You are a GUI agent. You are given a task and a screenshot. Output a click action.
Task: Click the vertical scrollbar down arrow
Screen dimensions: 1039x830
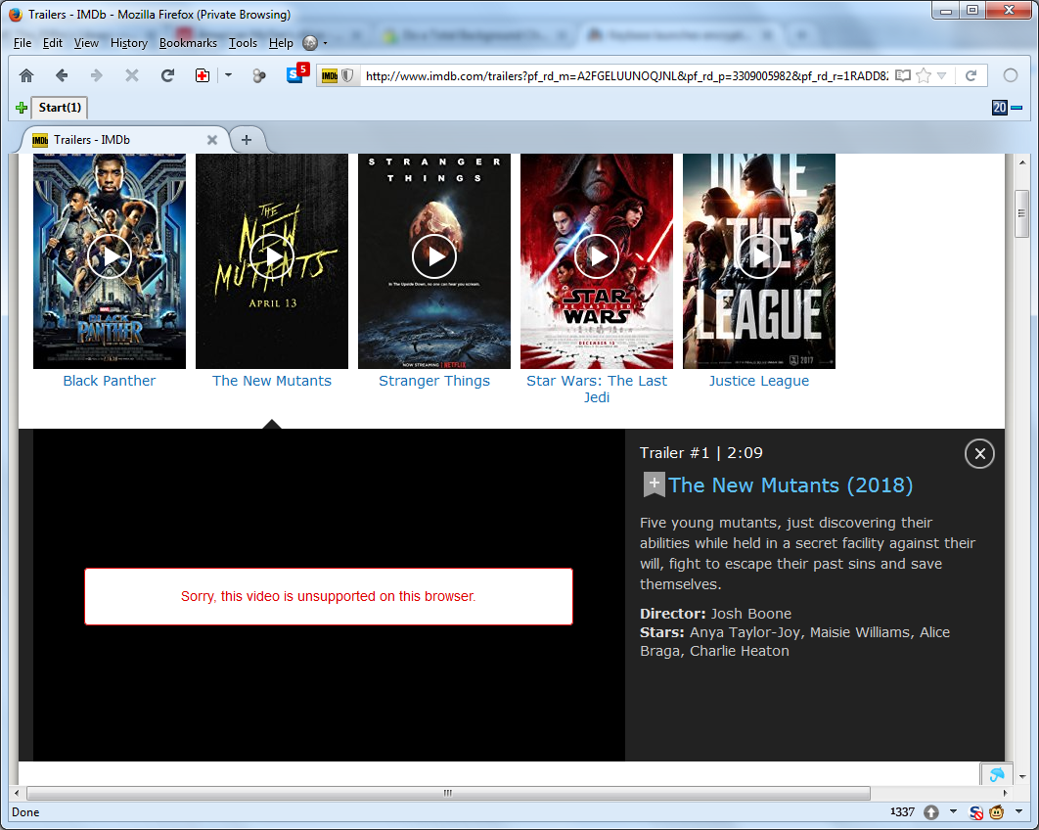1021,776
